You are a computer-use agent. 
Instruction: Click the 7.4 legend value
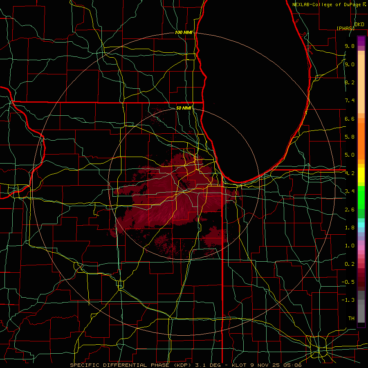350,101
